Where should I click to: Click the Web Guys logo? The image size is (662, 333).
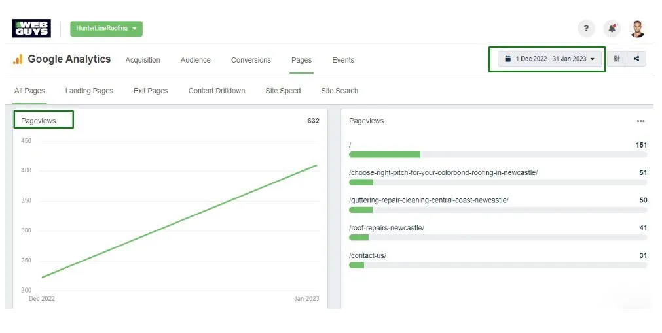pos(31,28)
